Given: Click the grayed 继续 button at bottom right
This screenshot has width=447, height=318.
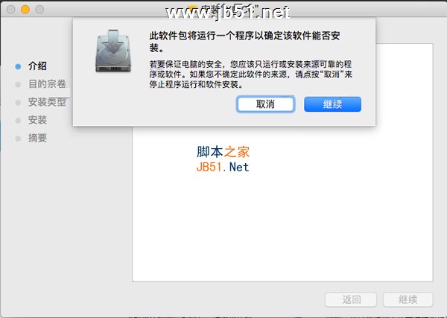Looking at the screenshot, I should click(x=408, y=300).
